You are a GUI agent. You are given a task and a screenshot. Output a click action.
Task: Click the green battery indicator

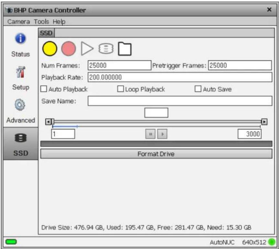(x=11, y=242)
